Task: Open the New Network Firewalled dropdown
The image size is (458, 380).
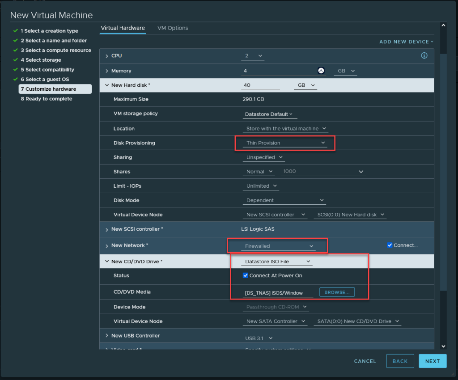Action: pos(279,246)
